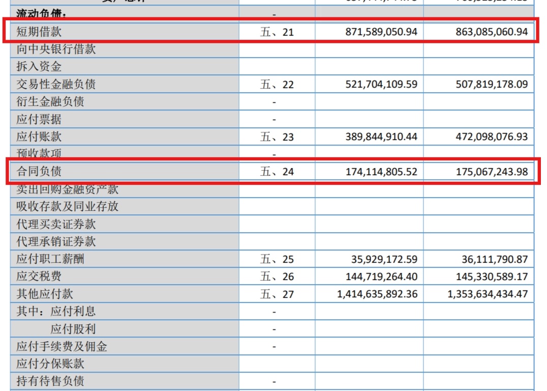This screenshot has width=547, height=391.
Task: Select note reference 五、26
Action: [277, 277]
